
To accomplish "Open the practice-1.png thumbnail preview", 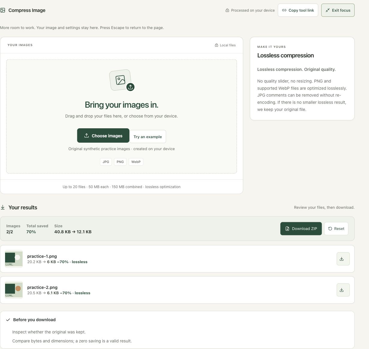I will tap(14, 259).
